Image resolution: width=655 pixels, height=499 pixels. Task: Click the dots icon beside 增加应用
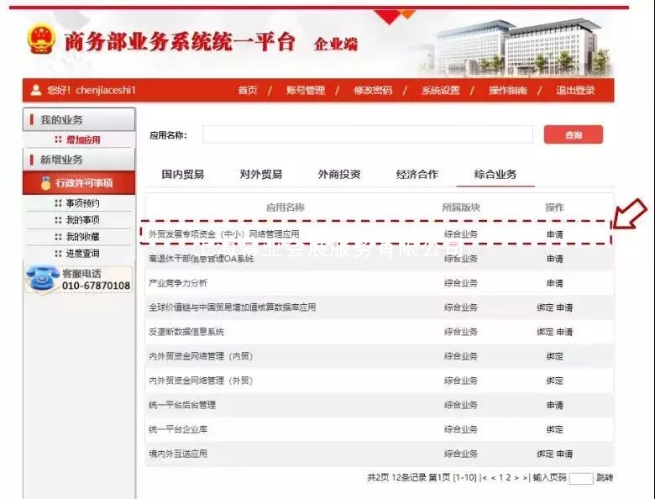pos(58,139)
